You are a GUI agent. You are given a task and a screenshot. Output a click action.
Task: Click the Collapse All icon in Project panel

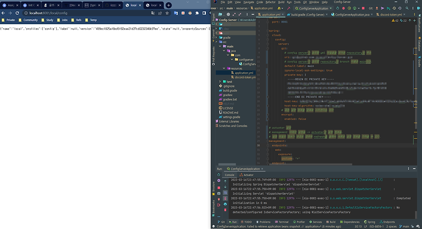coord(240,15)
